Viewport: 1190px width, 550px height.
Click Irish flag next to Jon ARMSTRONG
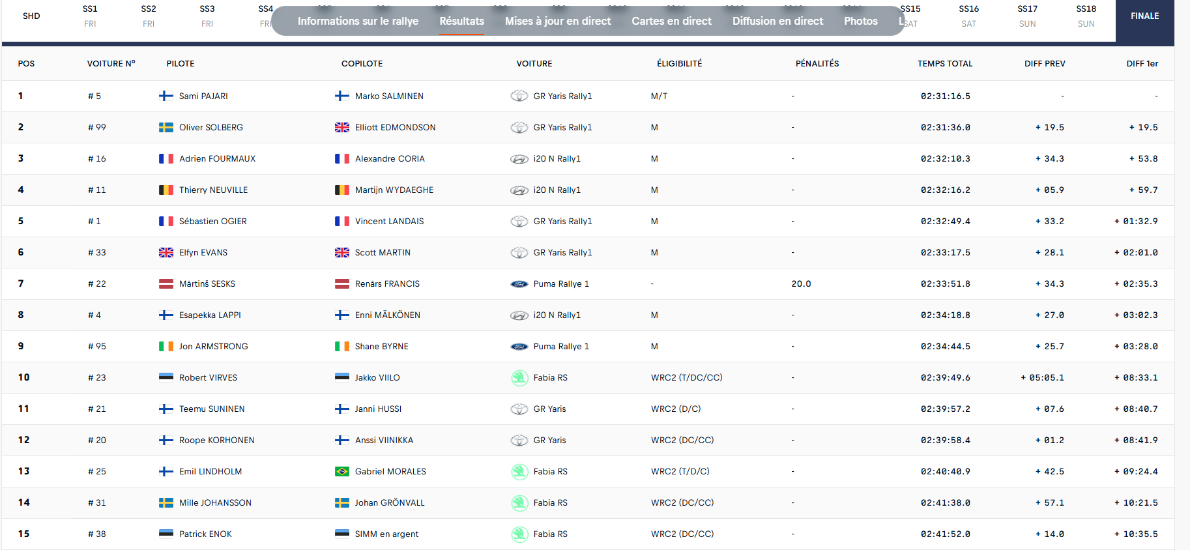tap(166, 346)
